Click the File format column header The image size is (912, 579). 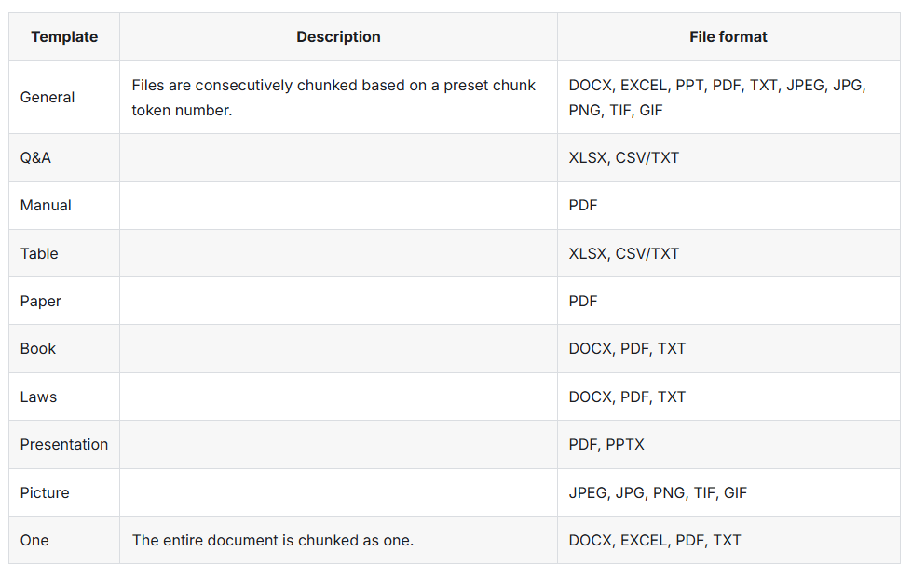728,37
